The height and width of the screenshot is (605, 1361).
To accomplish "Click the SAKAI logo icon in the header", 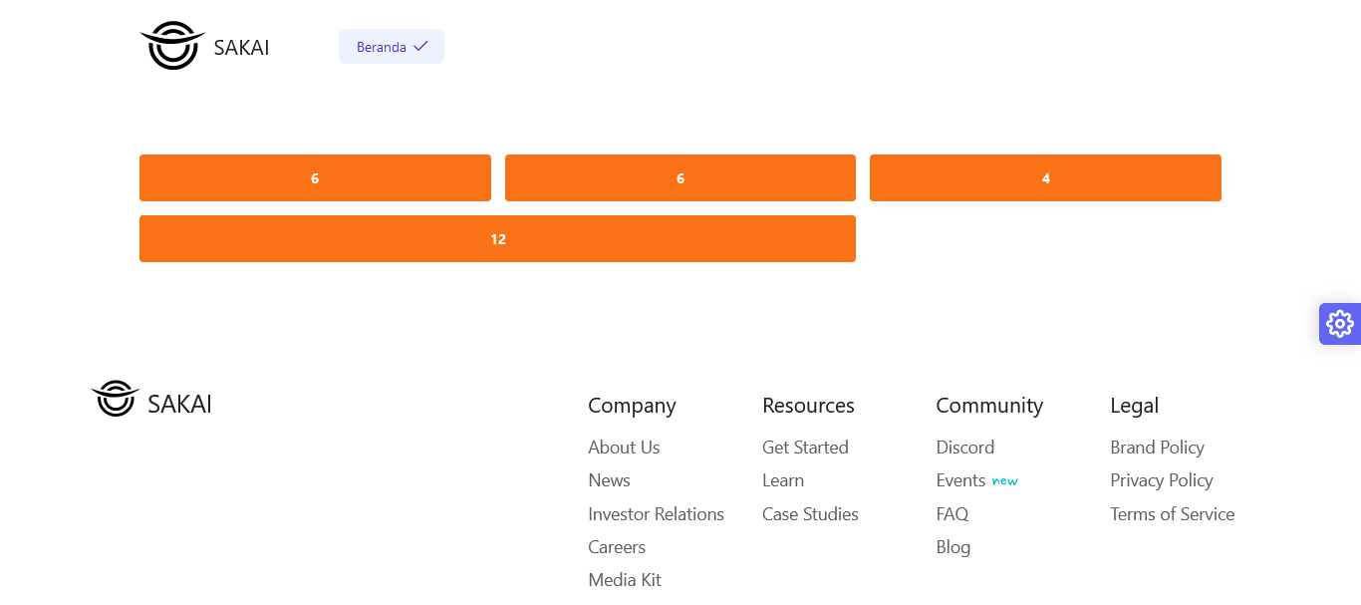I will (x=172, y=46).
